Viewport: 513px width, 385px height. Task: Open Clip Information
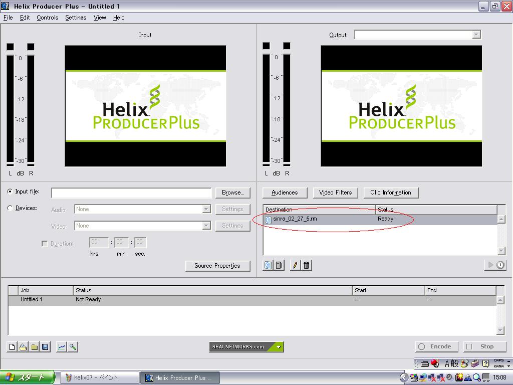[x=391, y=192]
